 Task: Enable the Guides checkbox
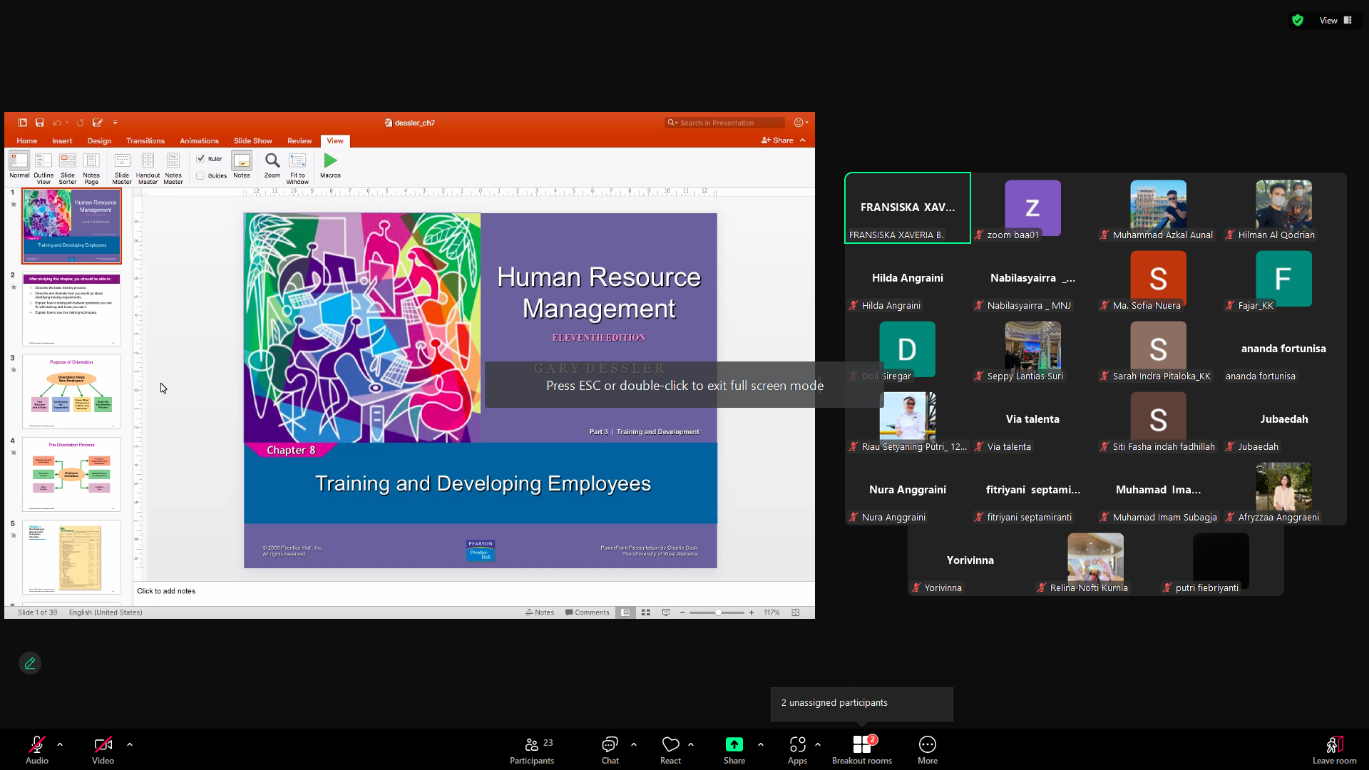point(201,175)
